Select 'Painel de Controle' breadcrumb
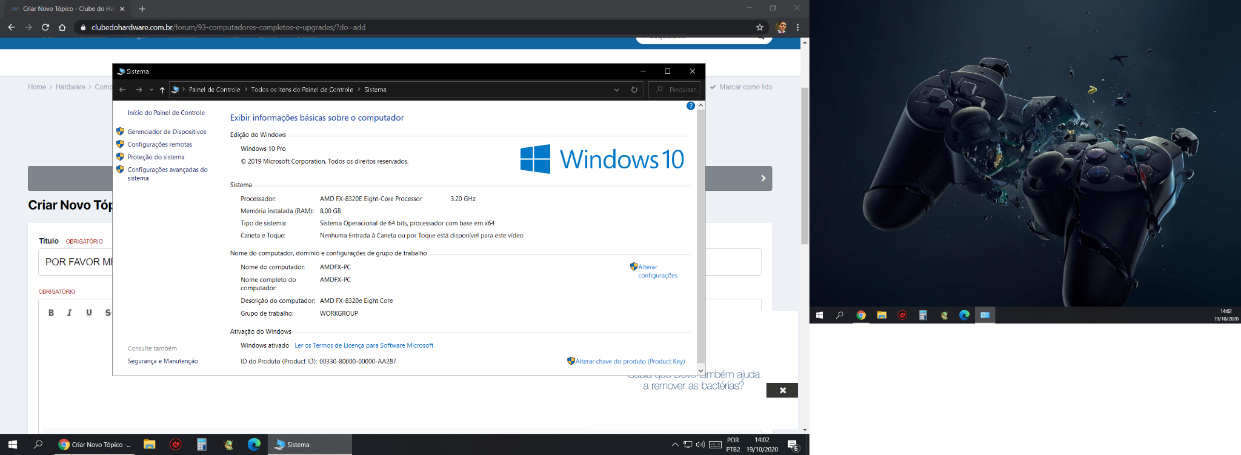Viewport: 1241px width, 455px height. pos(215,90)
